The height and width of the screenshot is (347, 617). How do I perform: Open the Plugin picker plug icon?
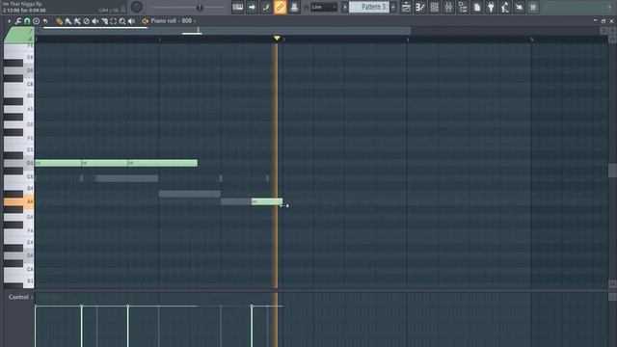pyautogui.click(x=491, y=7)
